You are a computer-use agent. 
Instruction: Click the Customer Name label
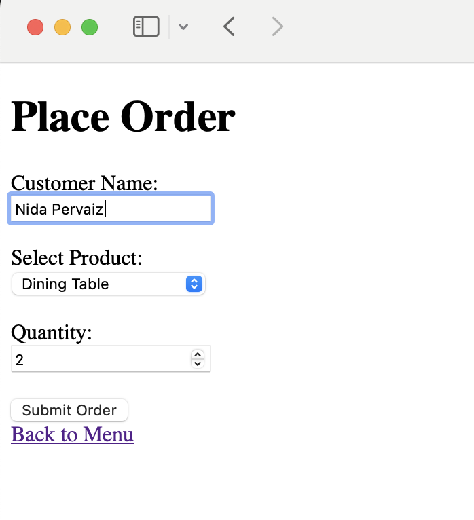click(x=84, y=183)
